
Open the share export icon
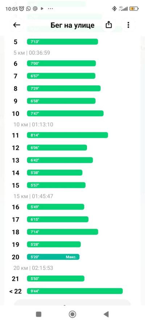(x=109, y=25)
